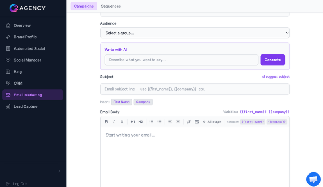Insert a numbered list

[x=159, y=122]
